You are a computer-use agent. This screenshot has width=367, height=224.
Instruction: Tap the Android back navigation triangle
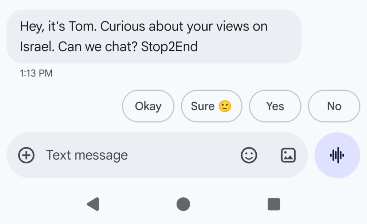tap(93, 204)
